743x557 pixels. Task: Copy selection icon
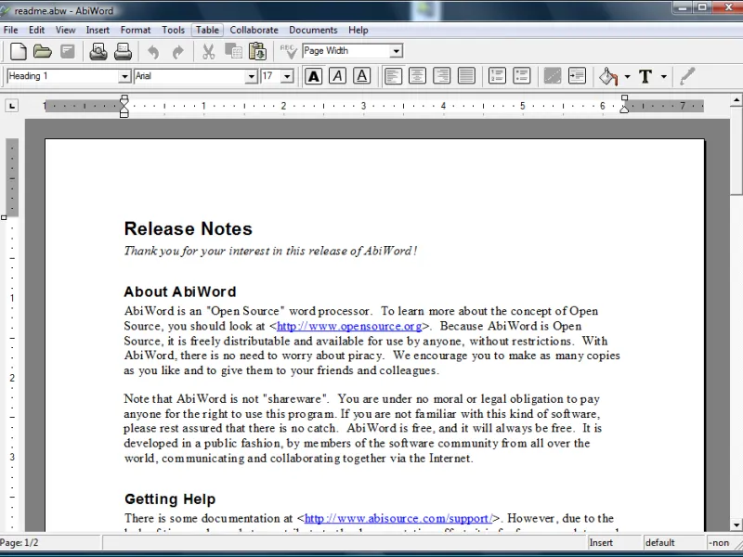pyautogui.click(x=233, y=51)
